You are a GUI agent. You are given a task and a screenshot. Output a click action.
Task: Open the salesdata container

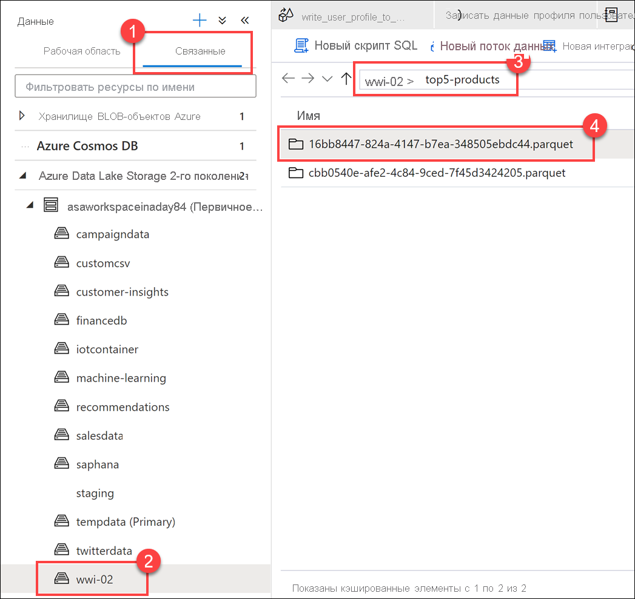pos(99,435)
